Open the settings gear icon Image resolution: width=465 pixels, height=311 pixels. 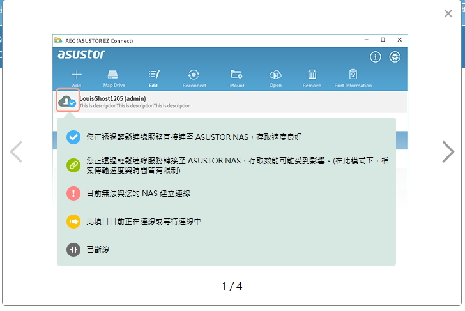395,57
